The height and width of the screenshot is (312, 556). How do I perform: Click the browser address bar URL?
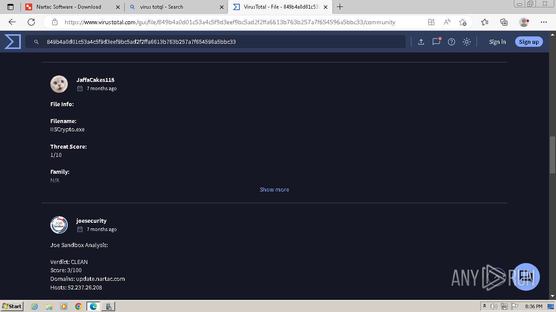tap(230, 22)
